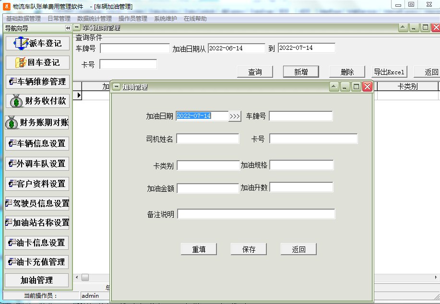Focus the 卡类别 field
This screenshot has width=440, height=304.
click(x=208, y=165)
